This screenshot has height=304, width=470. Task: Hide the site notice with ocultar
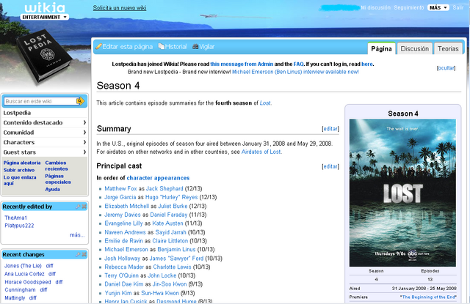tap(446, 68)
